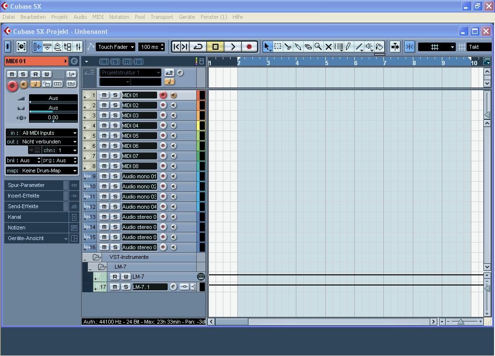Record-enable the MIDI 02 track
495x356 pixels.
click(x=163, y=105)
